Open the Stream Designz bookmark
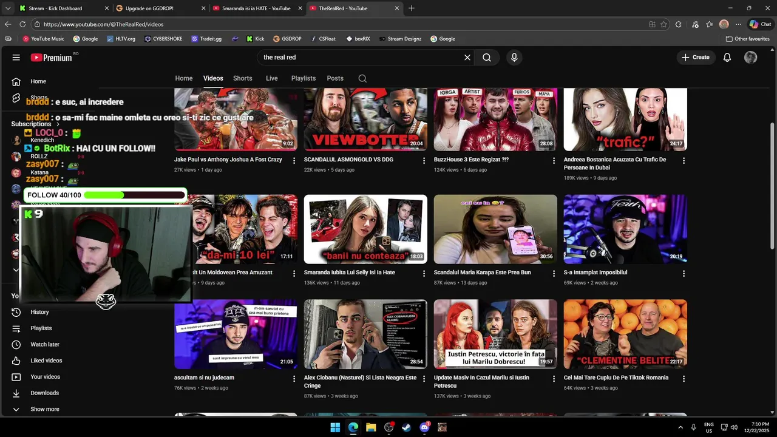 click(x=400, y=39)
